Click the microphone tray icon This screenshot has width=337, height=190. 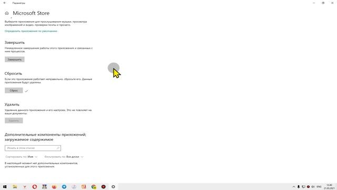coord(299,186)
